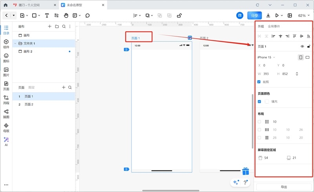Viewport: 314px width, 192px height.
Task: Uncheck the 裁剪 checkbox
Action: (x=259, y=82)
